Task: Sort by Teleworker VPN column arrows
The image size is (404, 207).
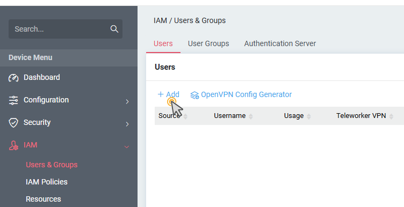Action: tap(391, 116)
